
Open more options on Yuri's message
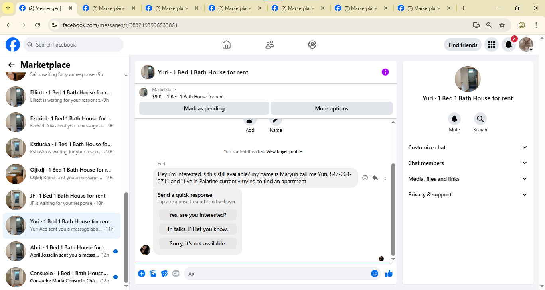[x=385, y=178]
